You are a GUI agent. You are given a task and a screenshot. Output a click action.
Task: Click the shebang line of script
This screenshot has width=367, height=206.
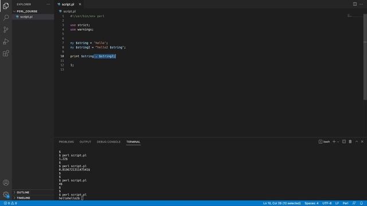point(87,16)
